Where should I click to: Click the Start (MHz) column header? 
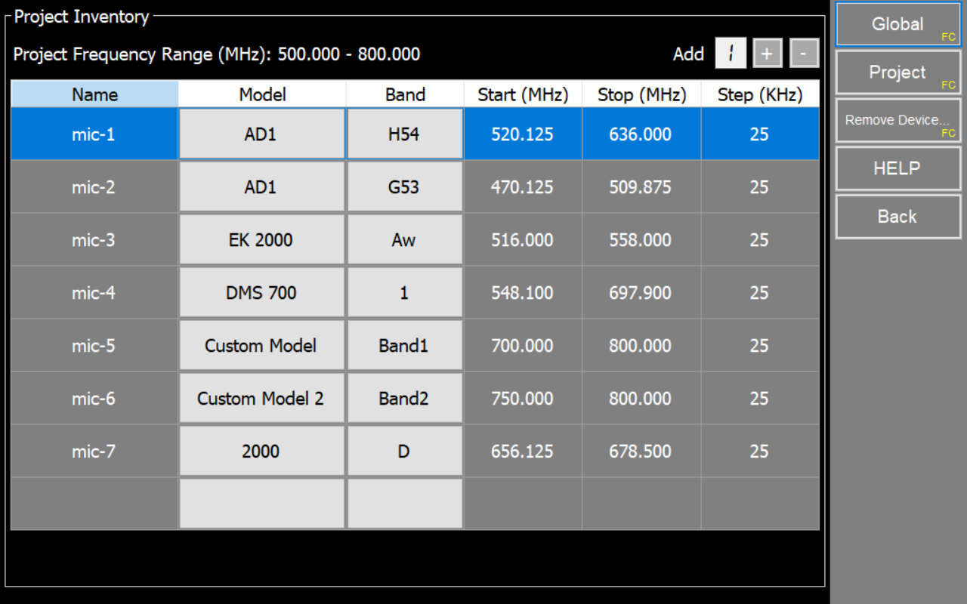[523, 94]
